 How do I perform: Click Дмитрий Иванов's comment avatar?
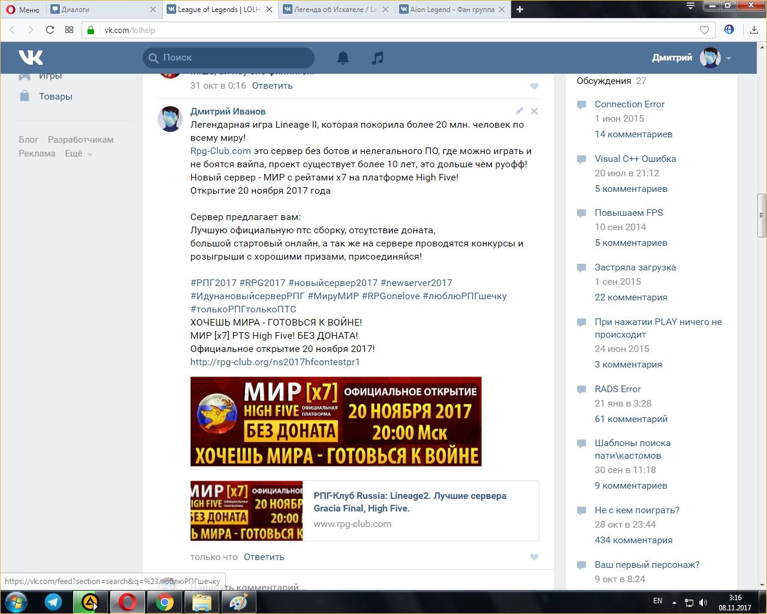[x=170, y=119]
